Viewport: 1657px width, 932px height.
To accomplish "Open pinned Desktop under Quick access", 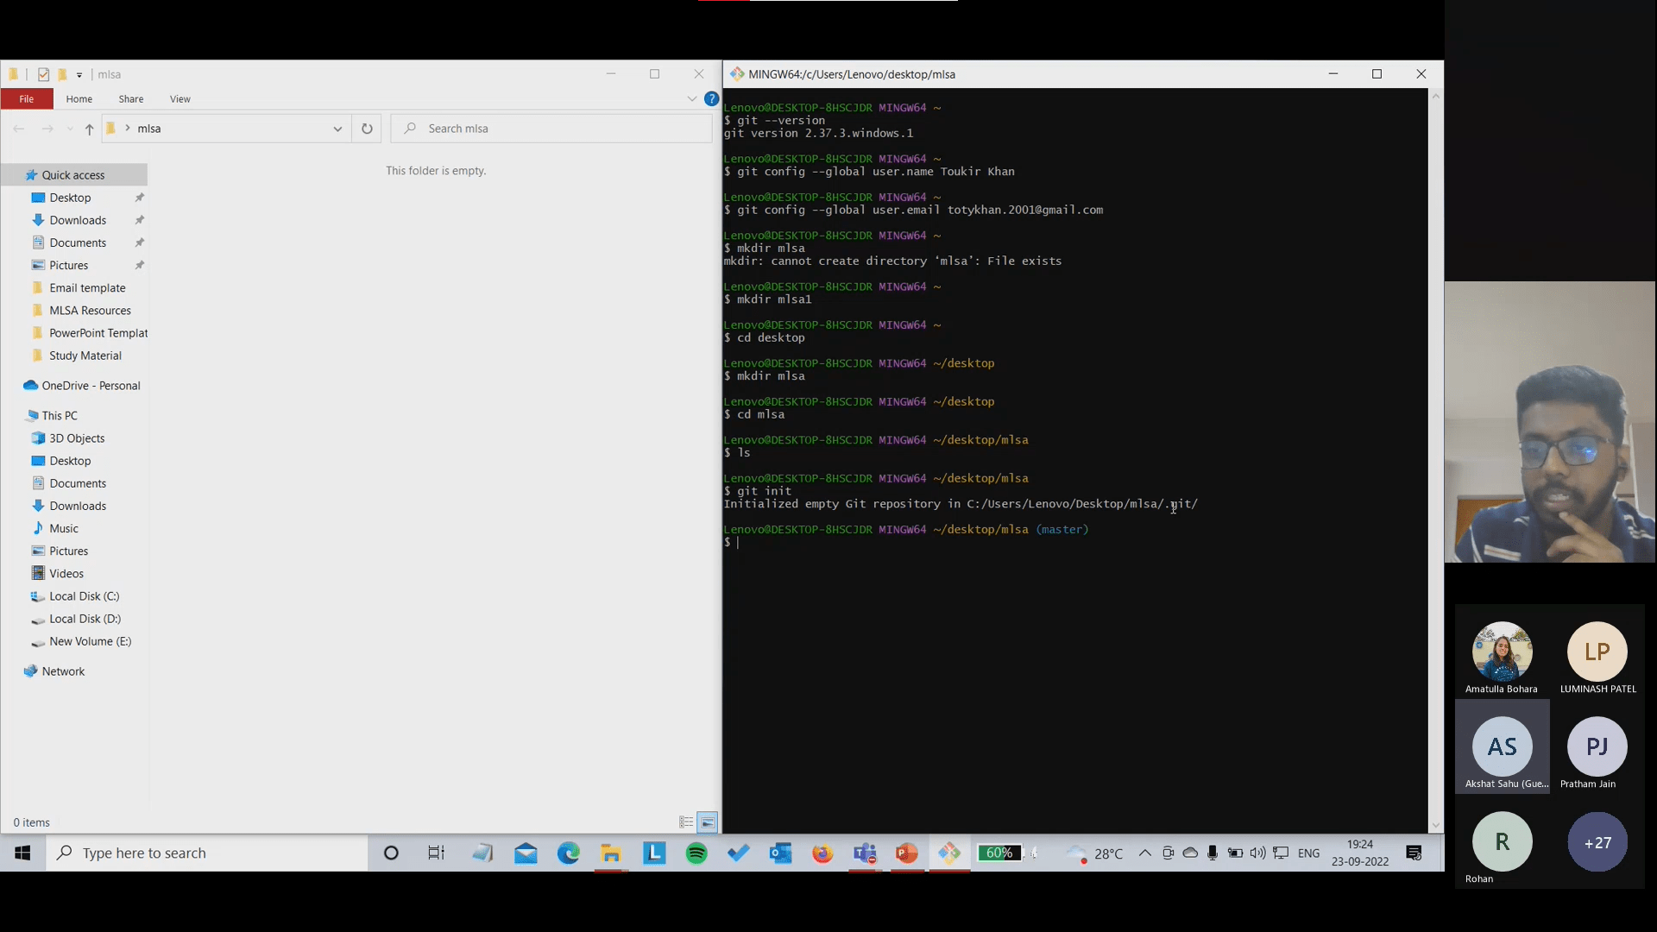I will [x=70, y=198].
